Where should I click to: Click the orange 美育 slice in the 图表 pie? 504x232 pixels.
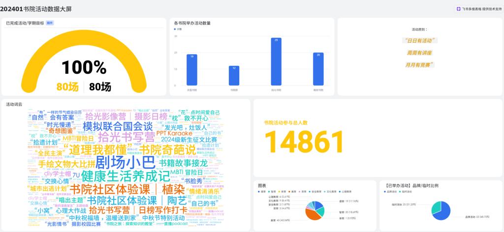(313, 214)
